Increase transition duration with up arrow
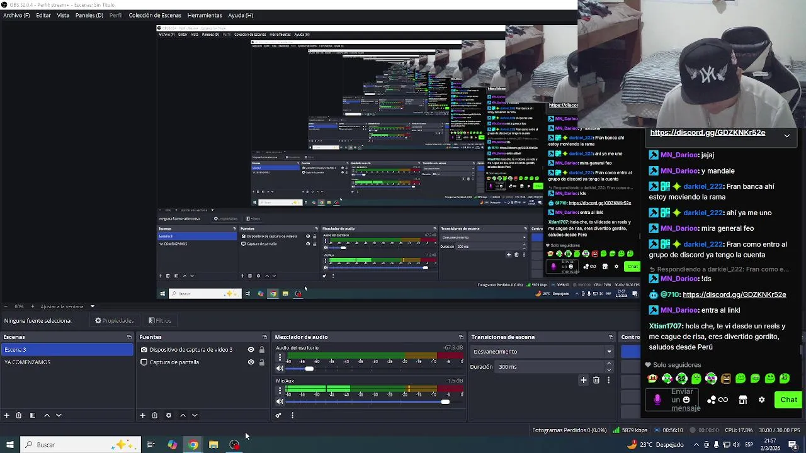Viewport: 806px width, 453px height. [608, 364]
